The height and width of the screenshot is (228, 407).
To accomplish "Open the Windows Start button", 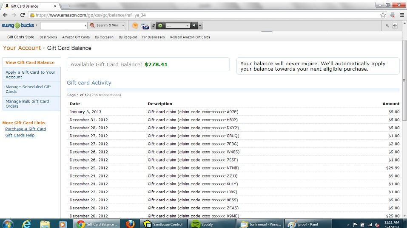I will tap(8, 224).
